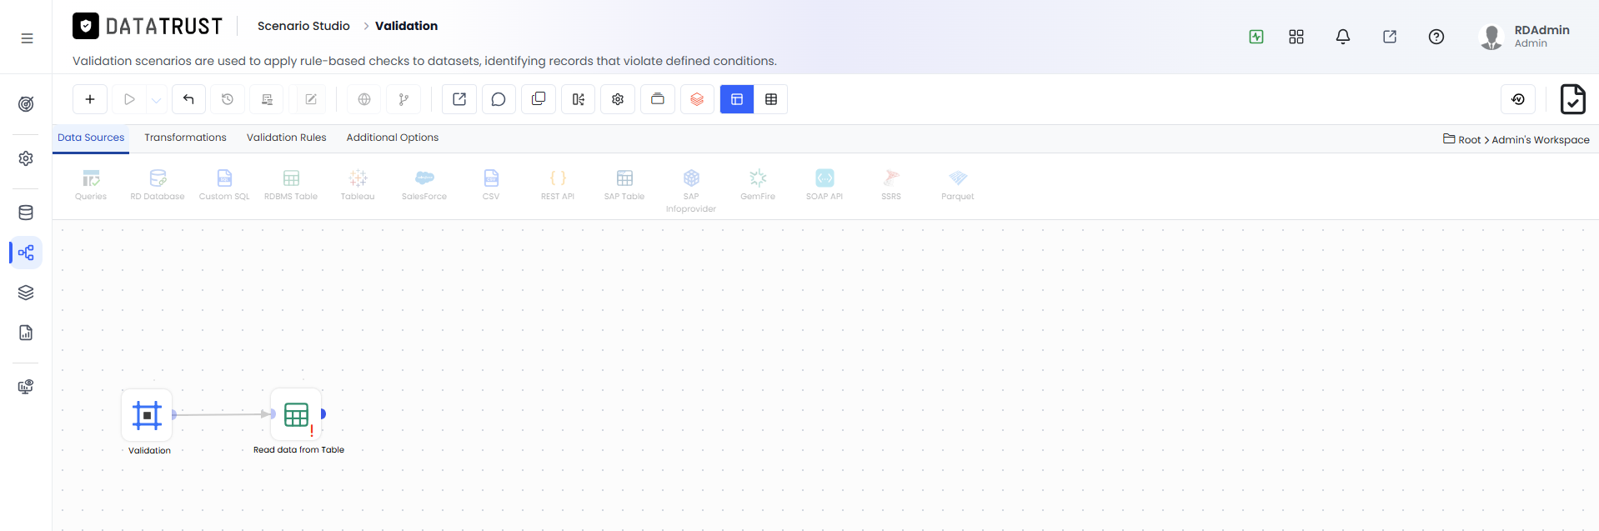This screenshot has height=531, width=1599.
Task: Switch to the Transformations tab
Action: click(185, 138)
